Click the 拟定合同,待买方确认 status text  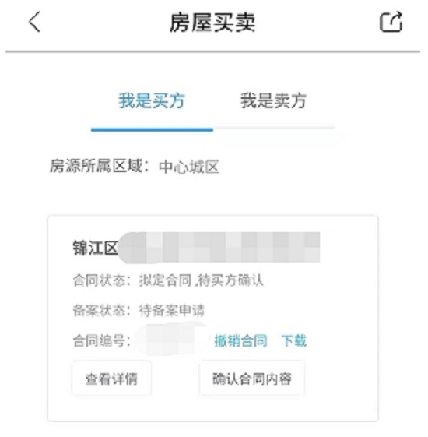pos(201,280)
